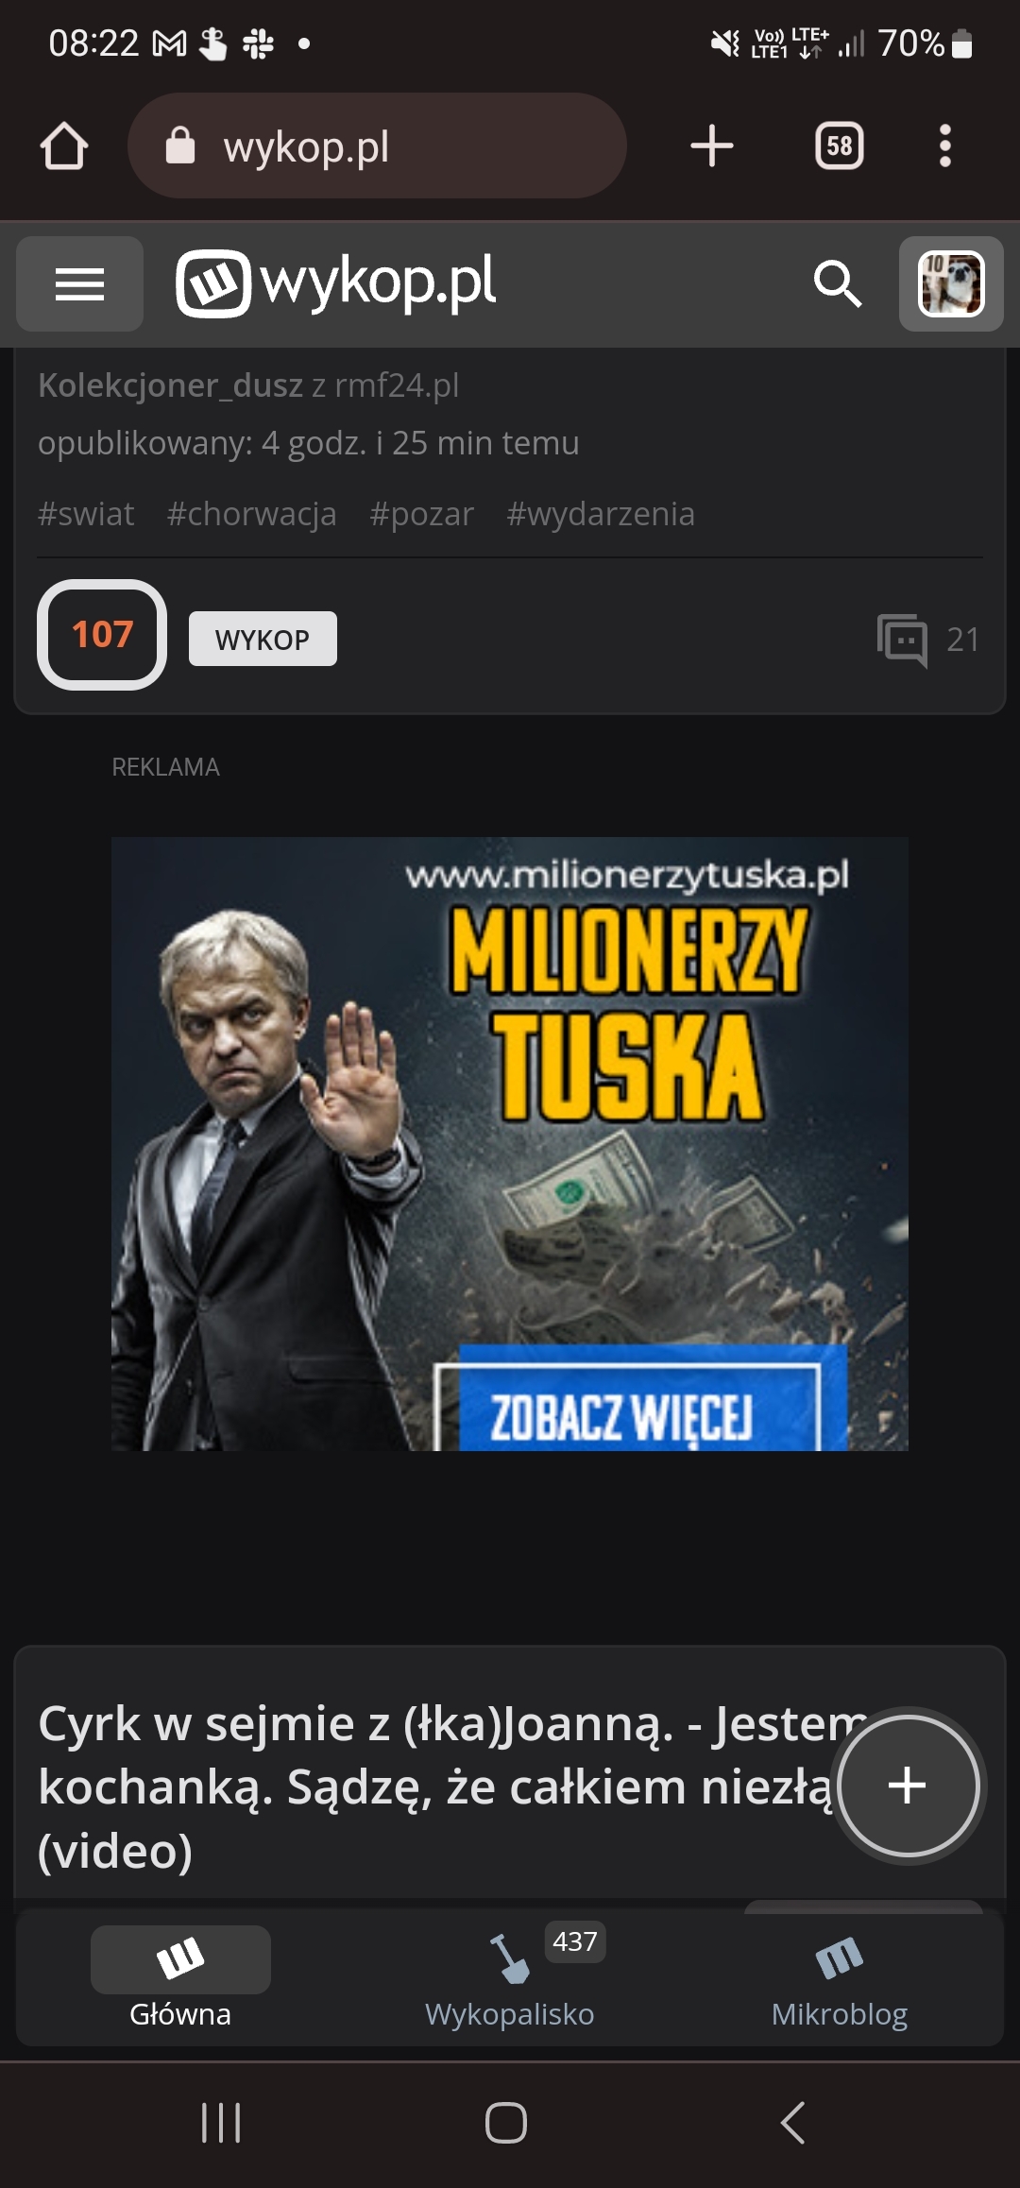Open the browser three-dot menu
This screenshot has width=1020, height=2188.
944,146
